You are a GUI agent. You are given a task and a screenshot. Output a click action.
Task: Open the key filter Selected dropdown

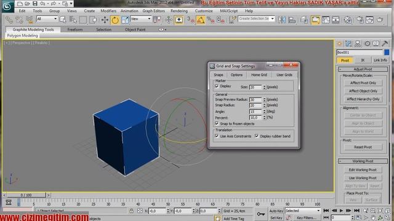tap(303, 211)
